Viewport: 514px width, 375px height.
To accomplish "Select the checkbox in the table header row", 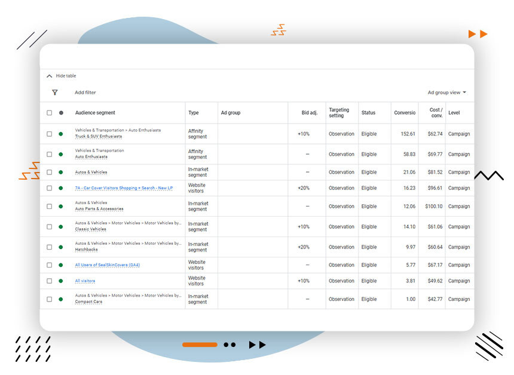I will tap(50, 113).
